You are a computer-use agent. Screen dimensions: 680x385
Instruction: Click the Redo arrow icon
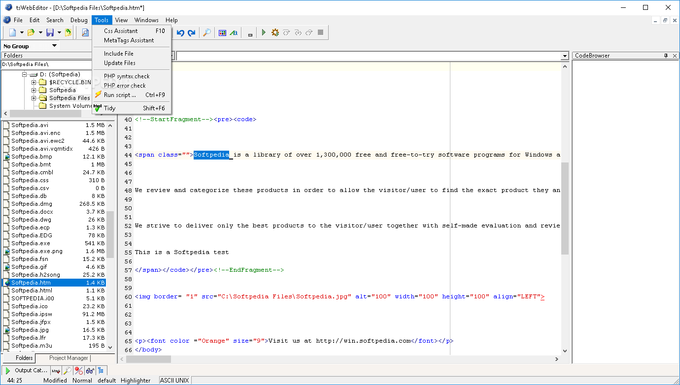point(191,32)
